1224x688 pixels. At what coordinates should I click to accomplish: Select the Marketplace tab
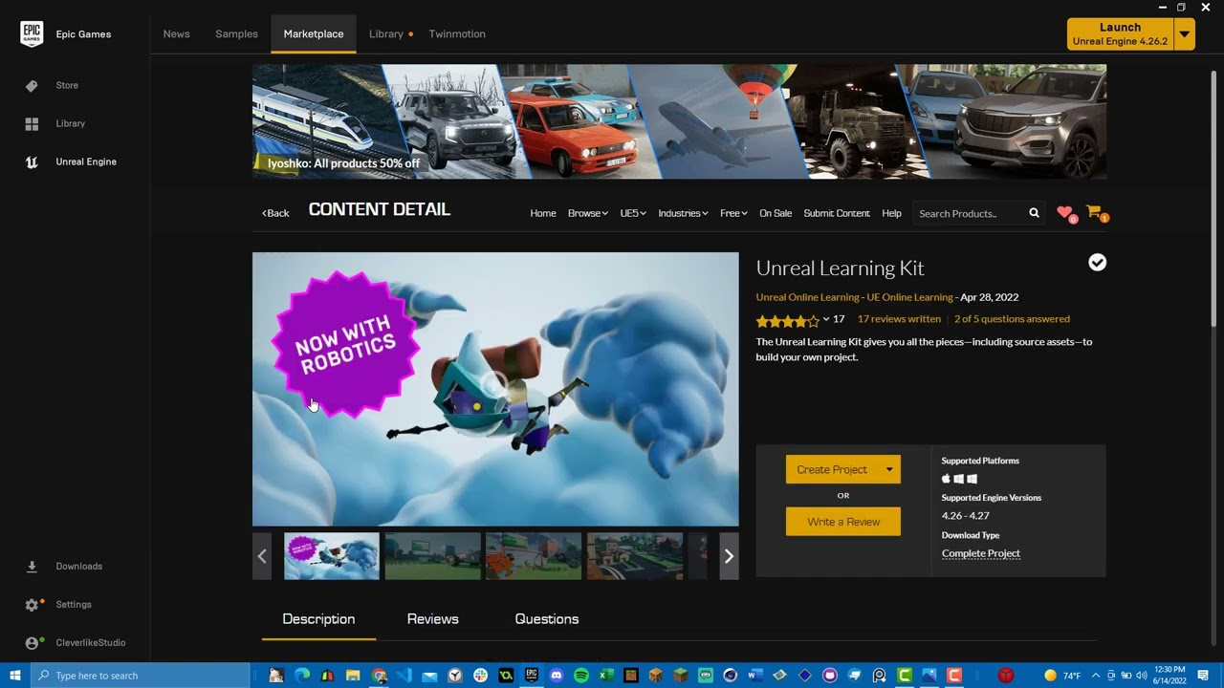point(314,33)
